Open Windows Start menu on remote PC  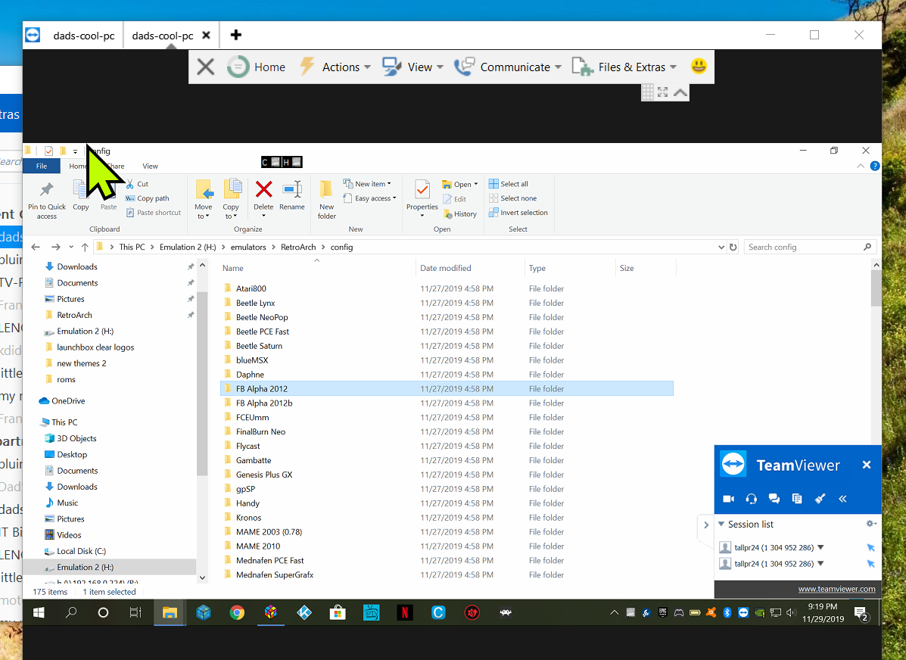point(39,612)
